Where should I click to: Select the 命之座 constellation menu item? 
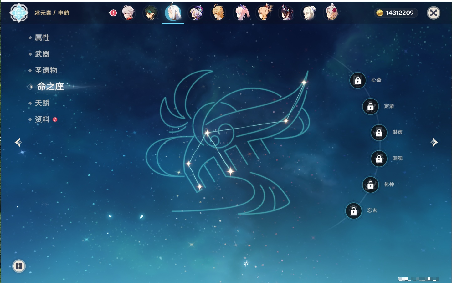50,87
